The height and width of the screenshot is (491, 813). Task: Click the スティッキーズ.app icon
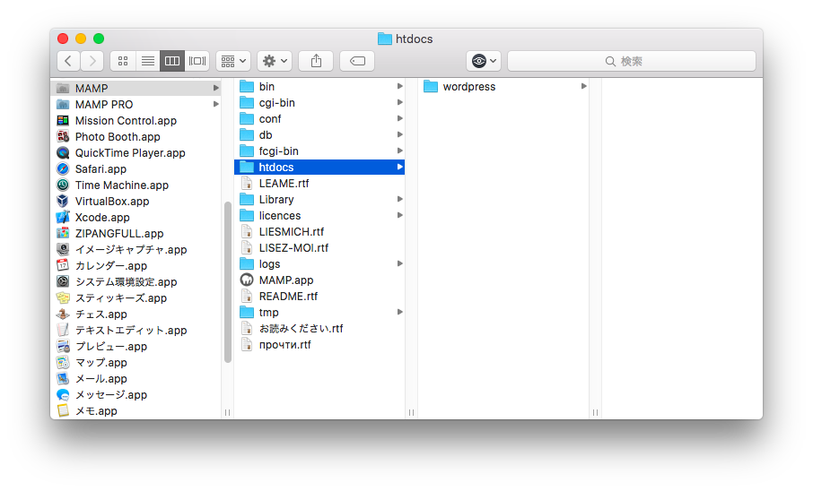(63, 297)
